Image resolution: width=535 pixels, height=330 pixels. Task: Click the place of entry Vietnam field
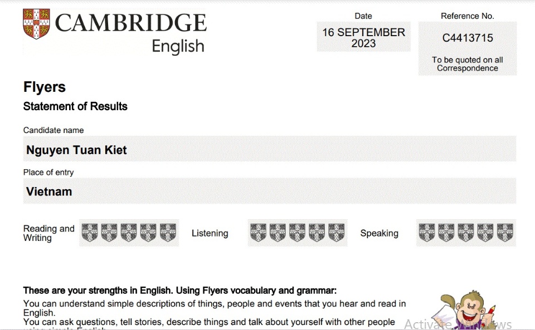[269, 191]
